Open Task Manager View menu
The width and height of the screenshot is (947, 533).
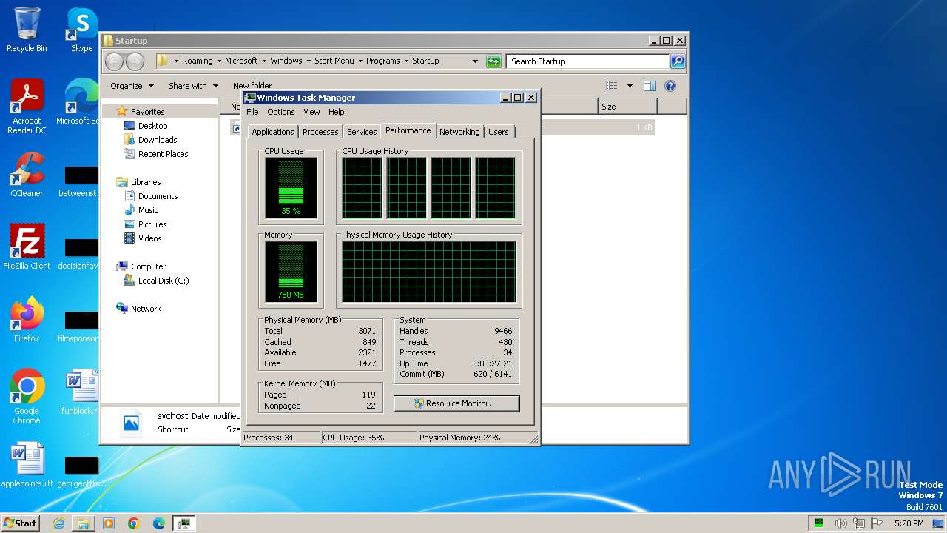point(311,112)
